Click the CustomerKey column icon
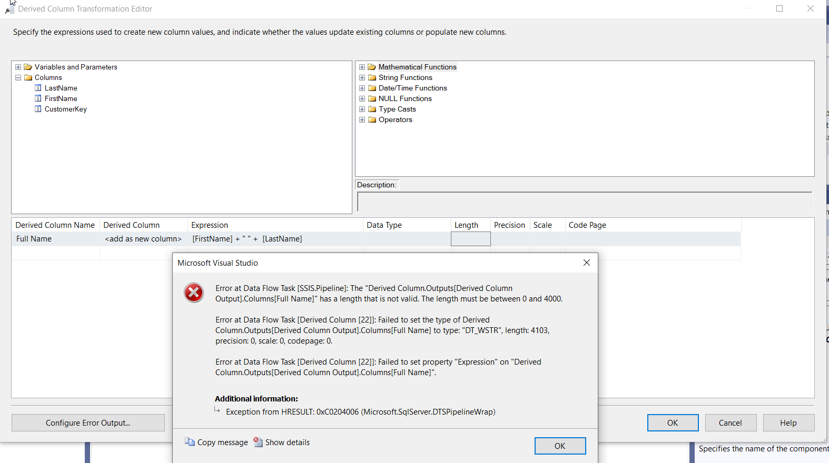Screen dimensions: 829x463 38,109
